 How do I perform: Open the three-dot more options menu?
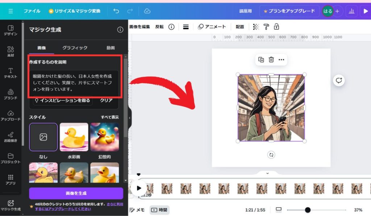[282, 60]
